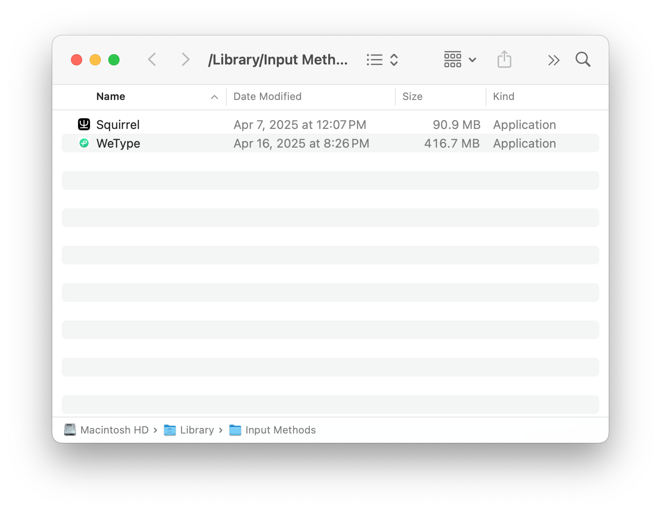
Task: Sort by the Size column header
Action: click(412, 96)
